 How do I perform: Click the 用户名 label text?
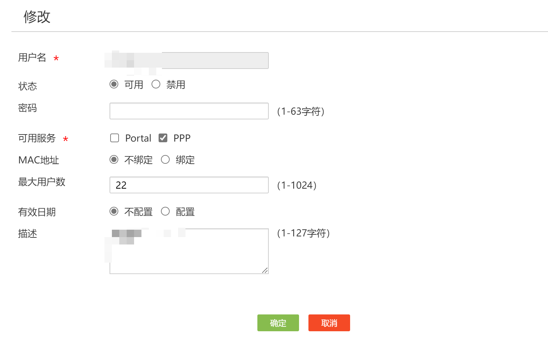(x=32, y=58)
